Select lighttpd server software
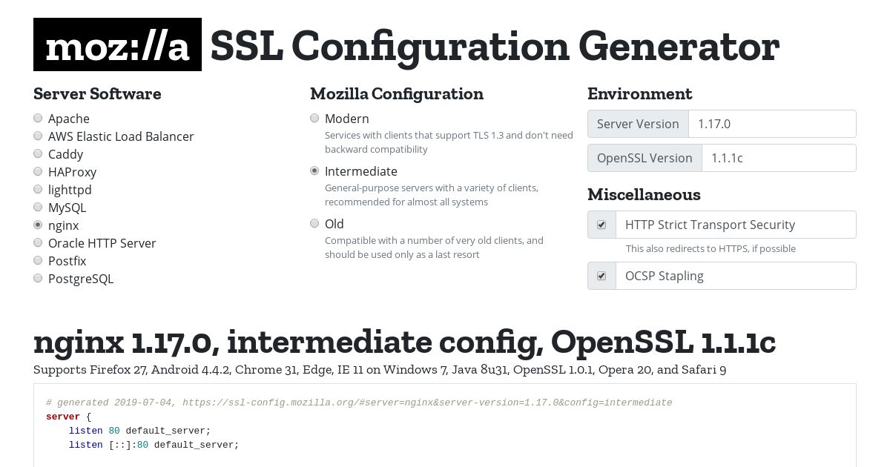The width and height of the screenshot is (890, 467). click(x=38, y=189)
